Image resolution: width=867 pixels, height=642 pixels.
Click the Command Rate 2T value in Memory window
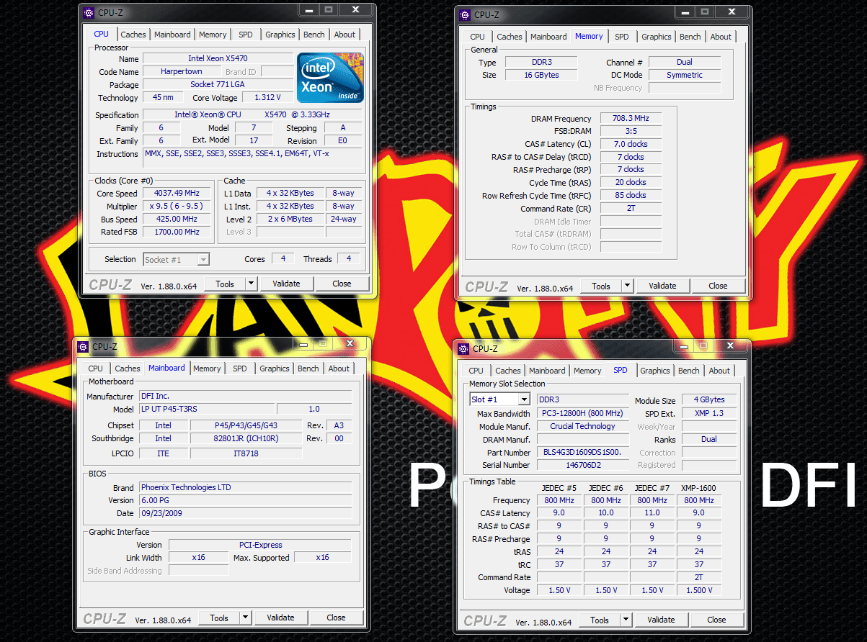coord(631,208)
